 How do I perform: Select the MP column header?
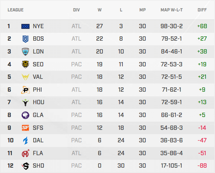[142, 10]
